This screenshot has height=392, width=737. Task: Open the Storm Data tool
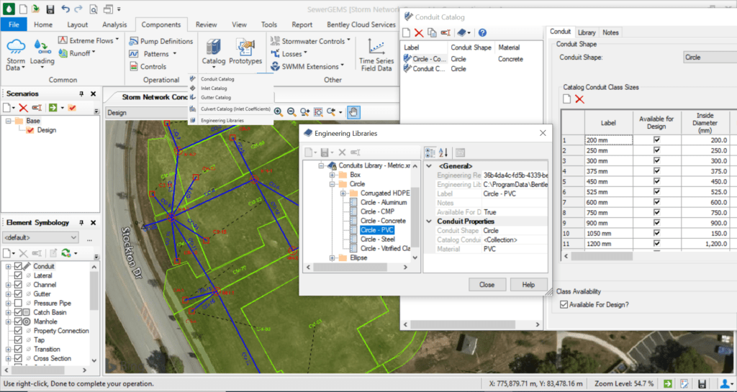click(x=16, y=55)
